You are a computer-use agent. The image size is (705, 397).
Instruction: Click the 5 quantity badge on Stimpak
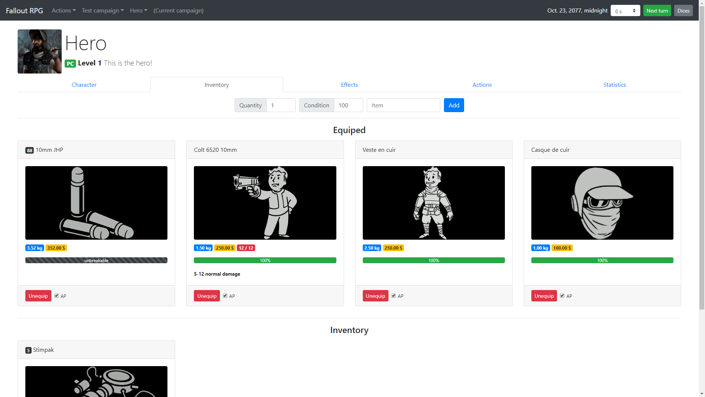pyautogui.click(x=28, y=350)
